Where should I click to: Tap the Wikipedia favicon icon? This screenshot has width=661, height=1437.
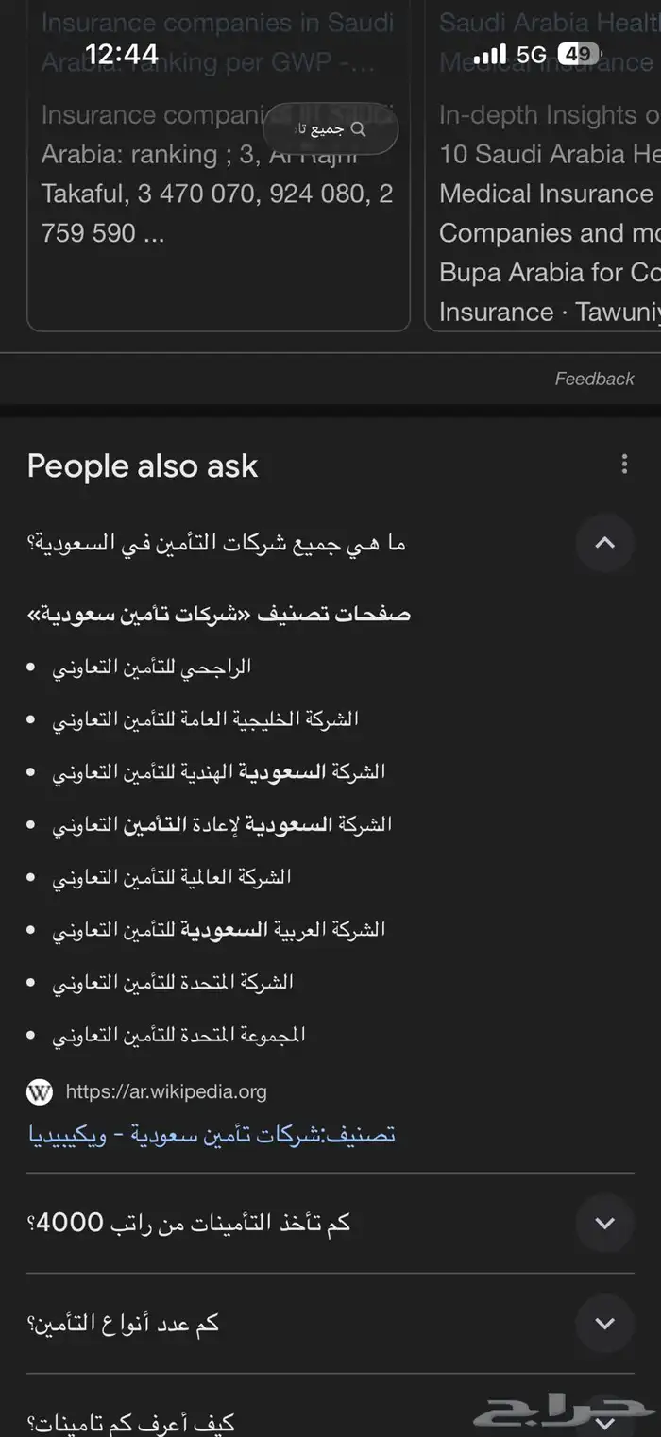click(x=40, y=1092)
